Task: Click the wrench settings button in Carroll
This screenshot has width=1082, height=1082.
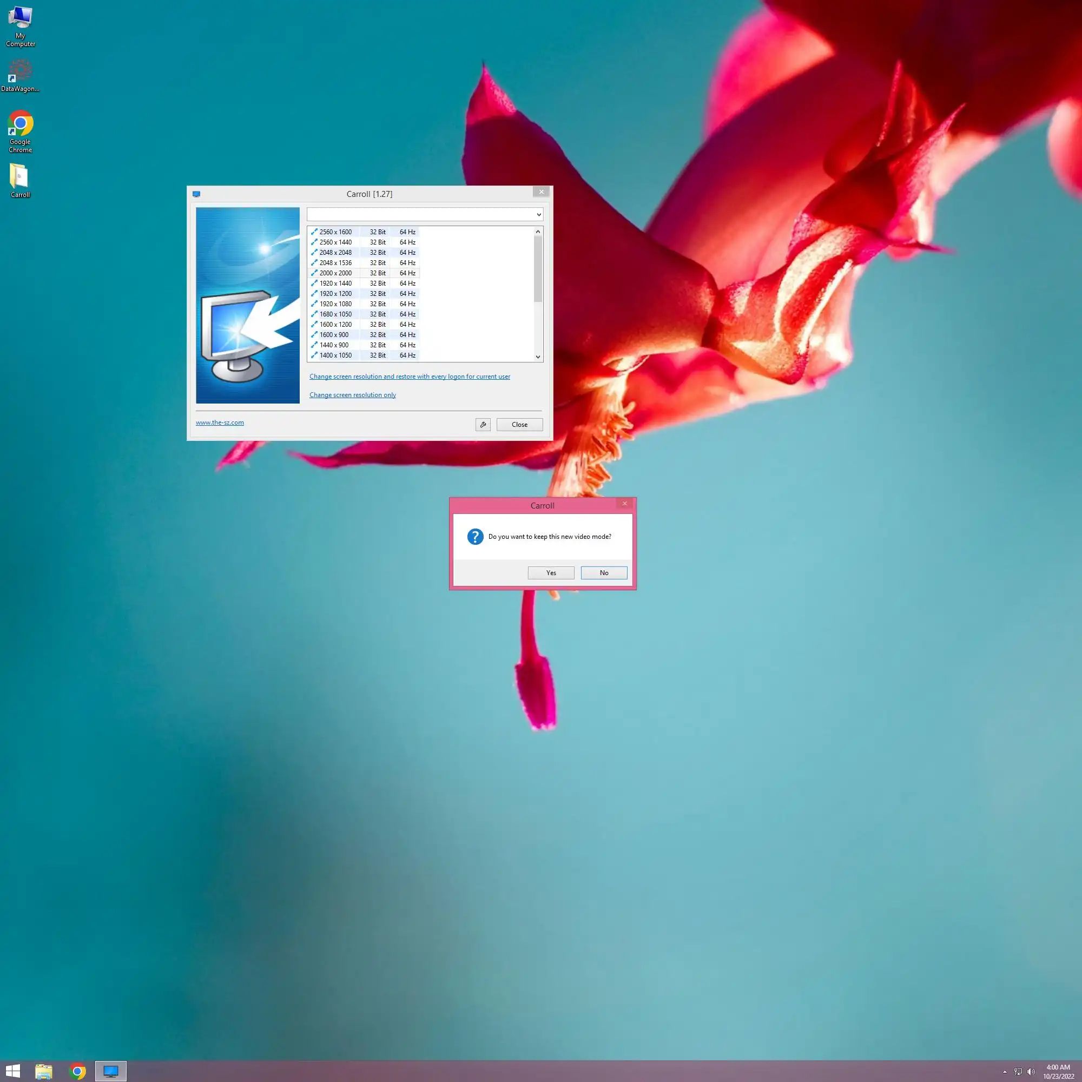Action: [483, 425]
